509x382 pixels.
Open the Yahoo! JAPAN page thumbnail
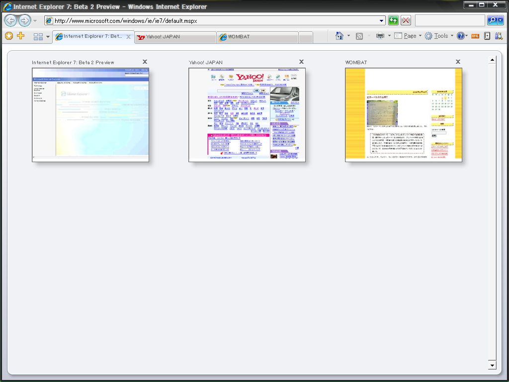247,115
